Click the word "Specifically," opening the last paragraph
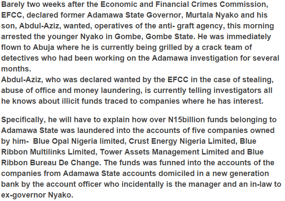The height and width of the screenshot is (201, 285). [x=24, y=120]
